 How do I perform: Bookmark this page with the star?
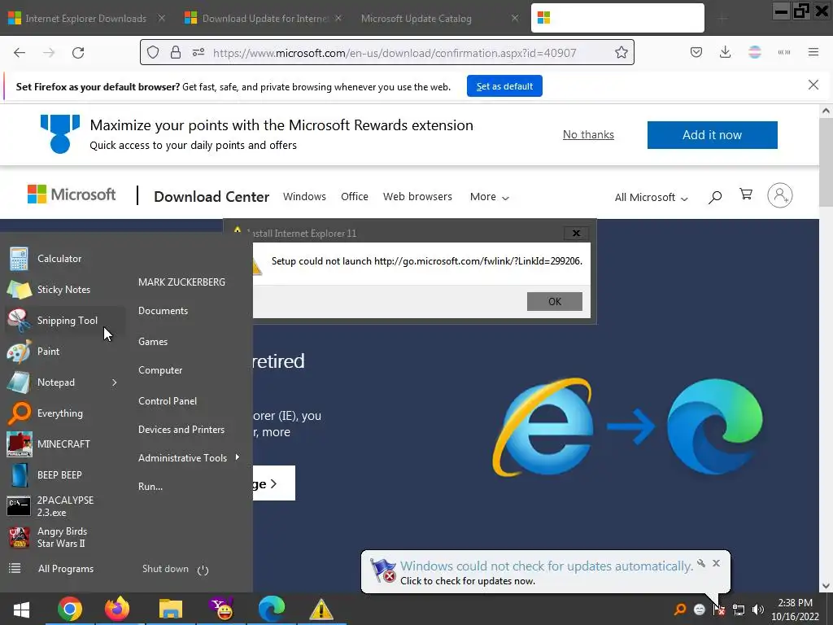pyautogui.click(x=621, y=53)
